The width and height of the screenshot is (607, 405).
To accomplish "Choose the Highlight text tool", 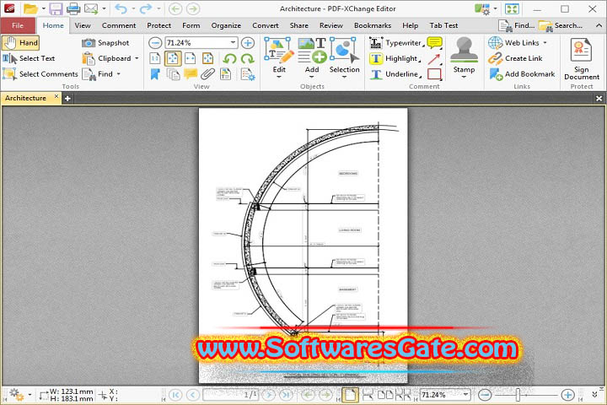I will [395, 58].
